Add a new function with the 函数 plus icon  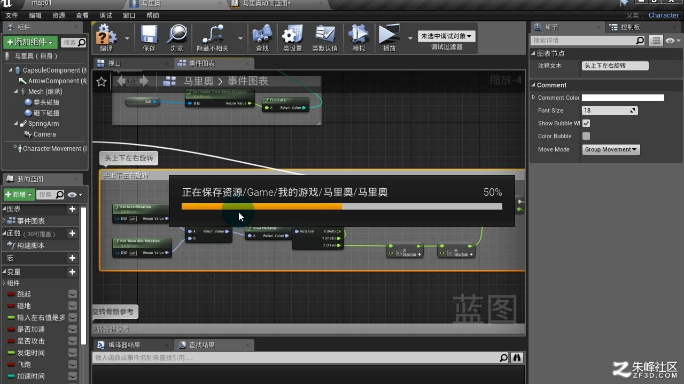pos(73,234)
